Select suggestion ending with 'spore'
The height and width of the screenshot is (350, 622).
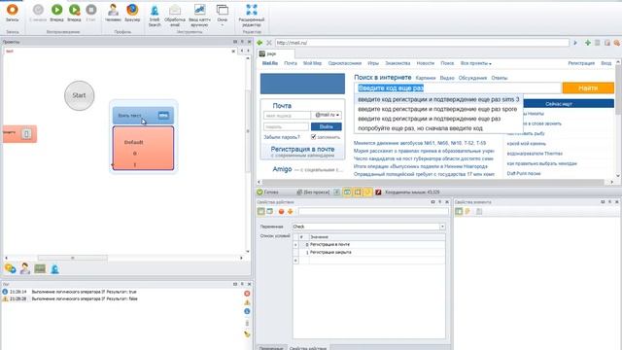click(x=437, y=109)
